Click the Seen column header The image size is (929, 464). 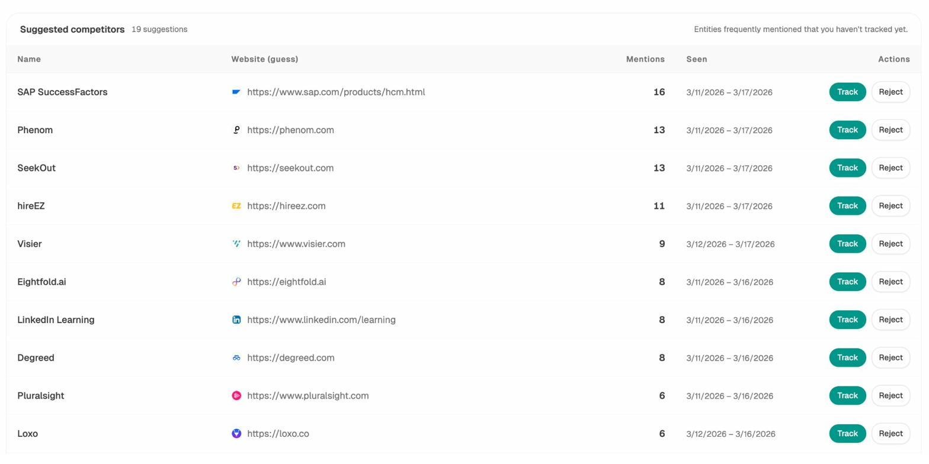click(697, 59)
